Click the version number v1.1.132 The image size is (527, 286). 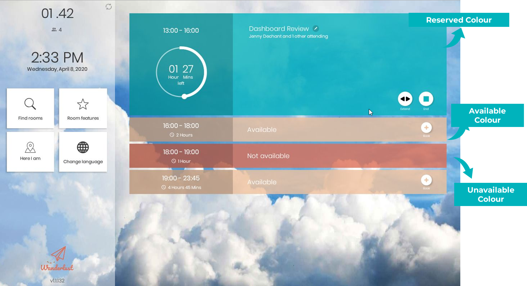(57, 281)
